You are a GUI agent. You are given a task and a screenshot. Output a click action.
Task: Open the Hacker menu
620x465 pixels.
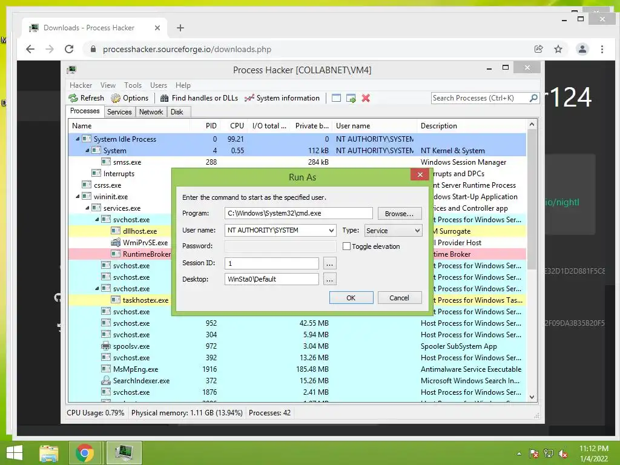coord(81,85)
